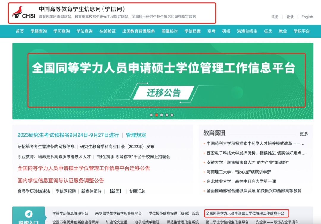The image size is (321, 224).
Task: Open 职业教育：培养更多高素质技能技术人才 link
Action: [x=54, y=157]
